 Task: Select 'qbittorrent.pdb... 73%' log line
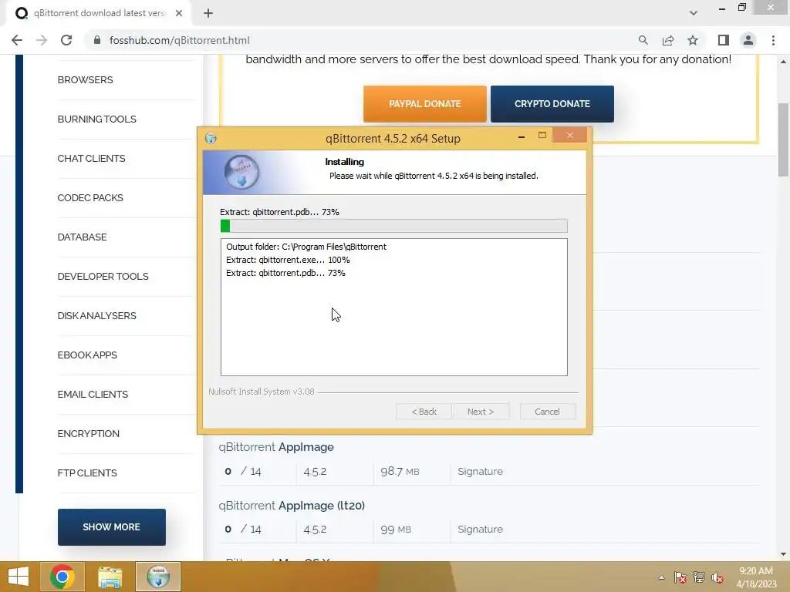[285, 273]
